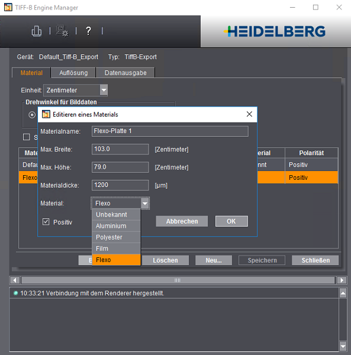Click the Abbrechen button
The width and height of the screenshot is (351, 355).
[x=182, y=221]
